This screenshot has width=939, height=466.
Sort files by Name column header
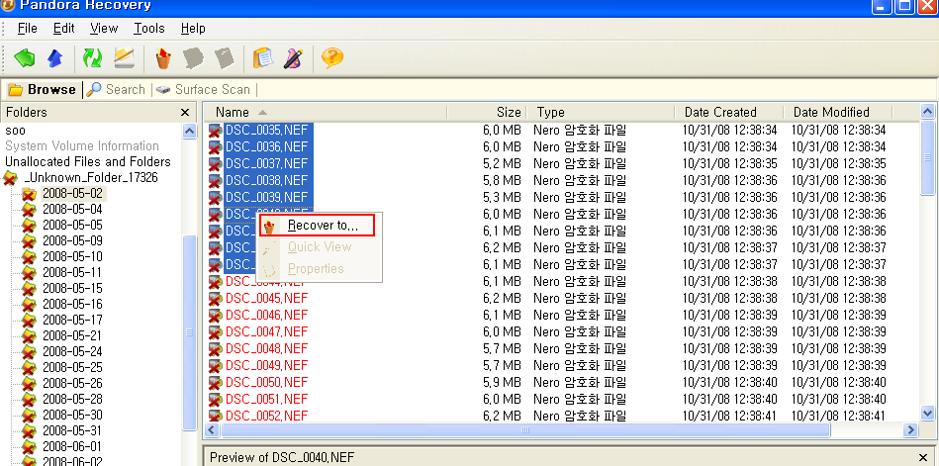pyautogui.click(x=326, y=112)
